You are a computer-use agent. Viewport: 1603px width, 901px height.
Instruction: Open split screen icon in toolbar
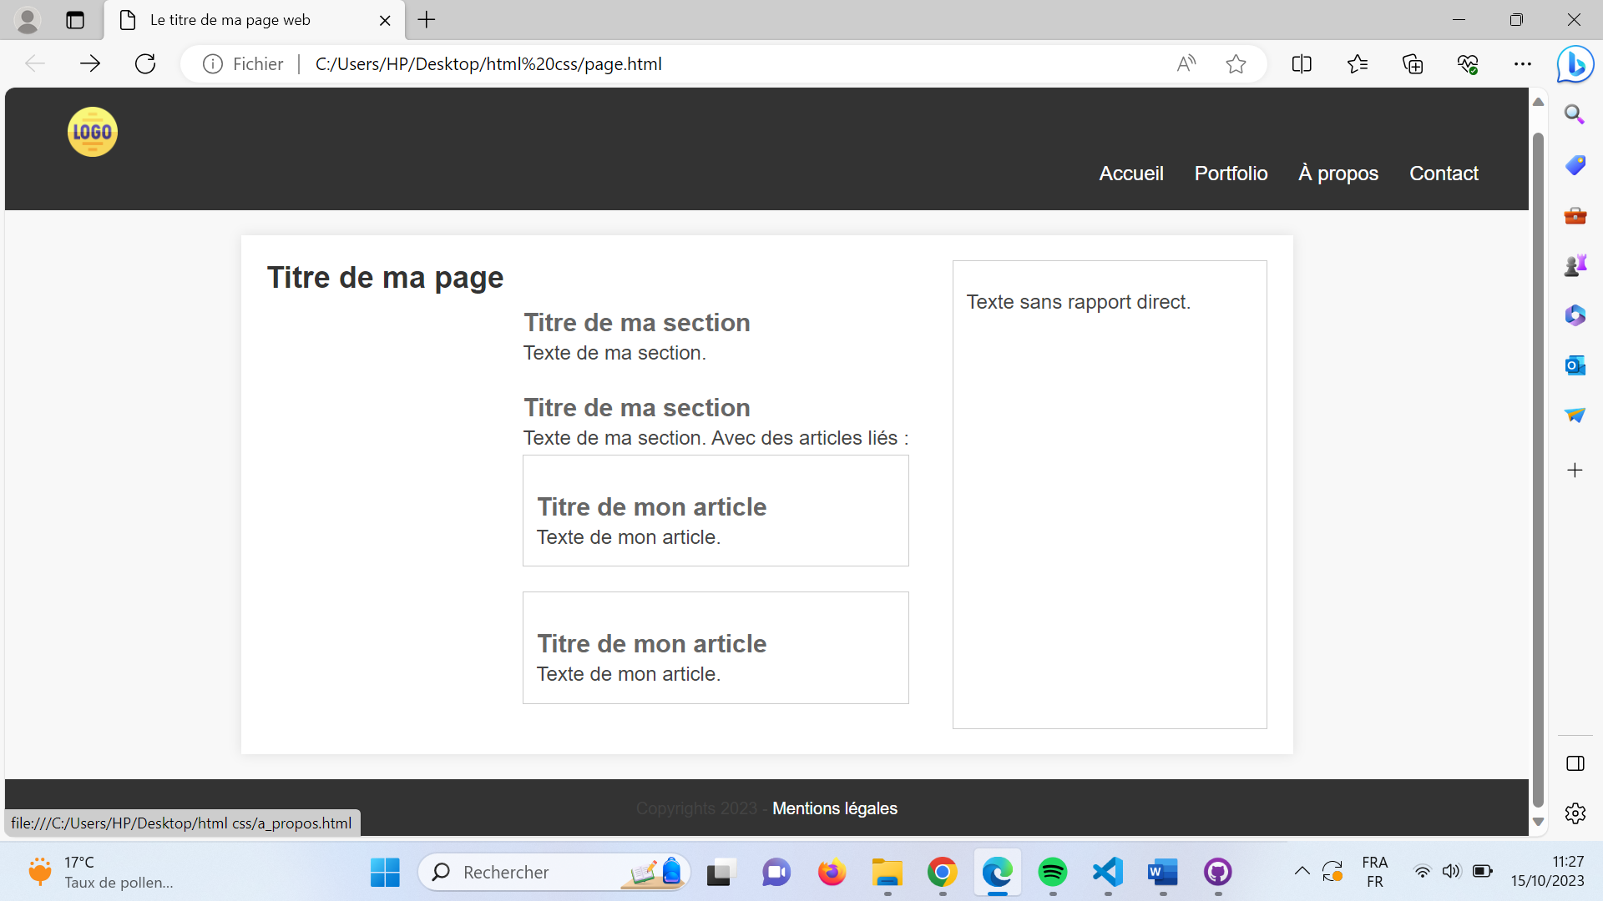click(x=1302, y=64)
